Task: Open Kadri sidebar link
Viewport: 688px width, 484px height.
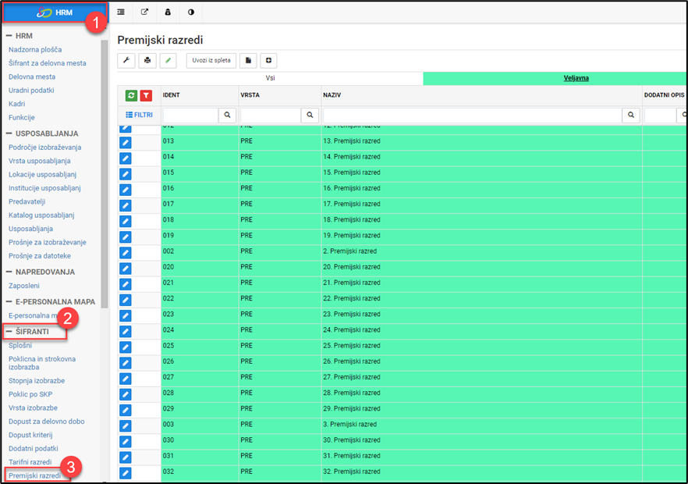Action: pyautogui.click(x=16, y=104)
